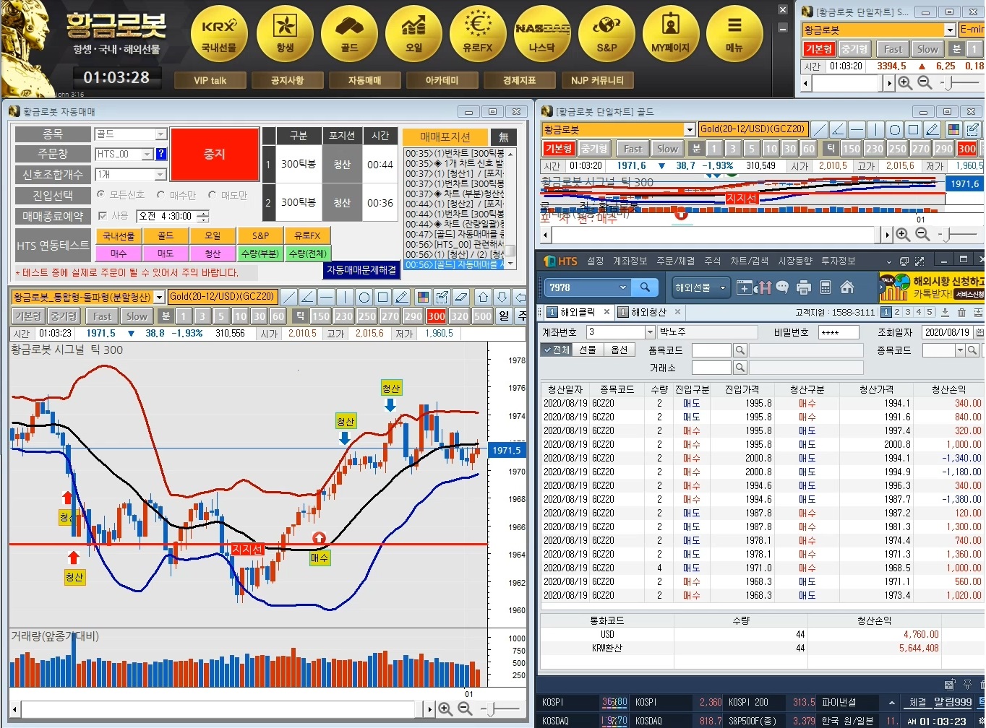
Task: Click blue help question mark beside 주문창
Action: tap(160, 154)
